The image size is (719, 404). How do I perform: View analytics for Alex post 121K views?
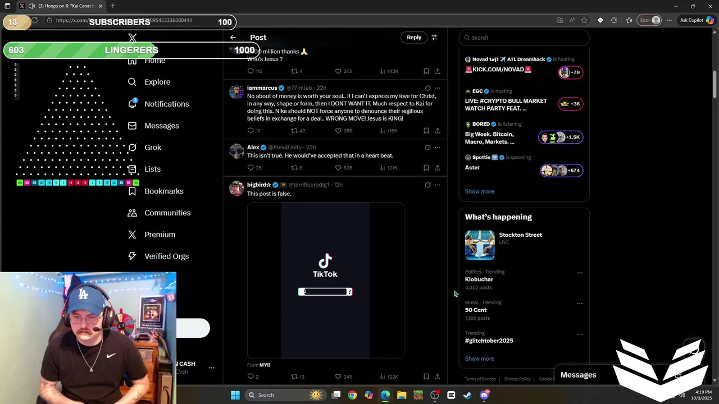[x=388, y=168]
